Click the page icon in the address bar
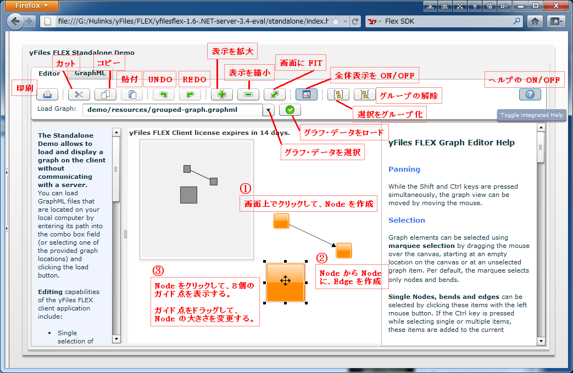This screenshot has height=373, width=573. (x=48, y=21)
